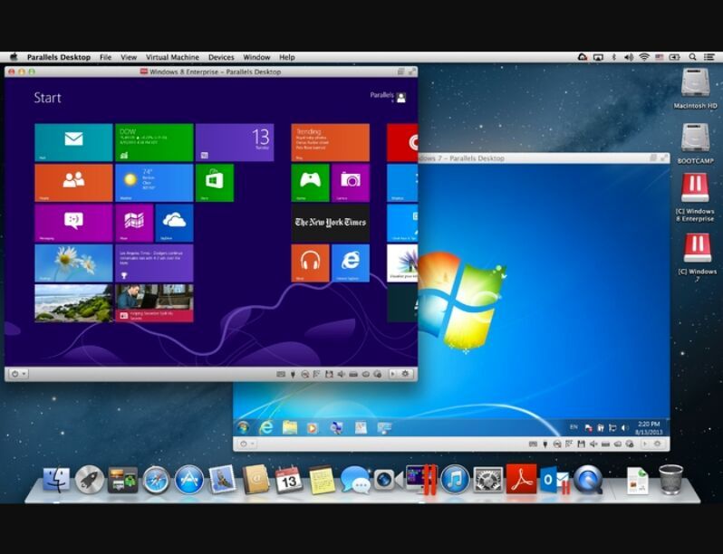Viewport: 723px width, 554px height.
Task: Click sound icon in Windows 7 window status bar
Action: [593, 444]
